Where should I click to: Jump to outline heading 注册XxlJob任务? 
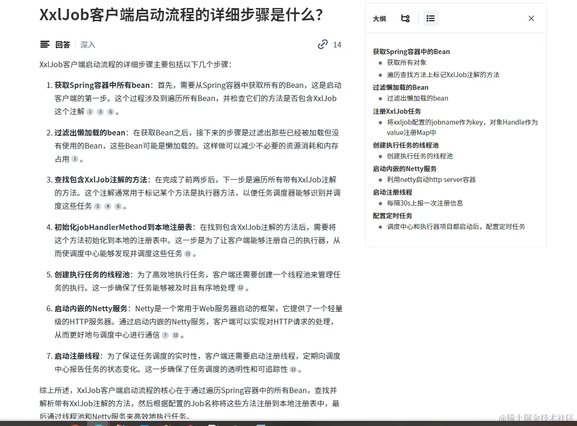[x=397, y=111]
